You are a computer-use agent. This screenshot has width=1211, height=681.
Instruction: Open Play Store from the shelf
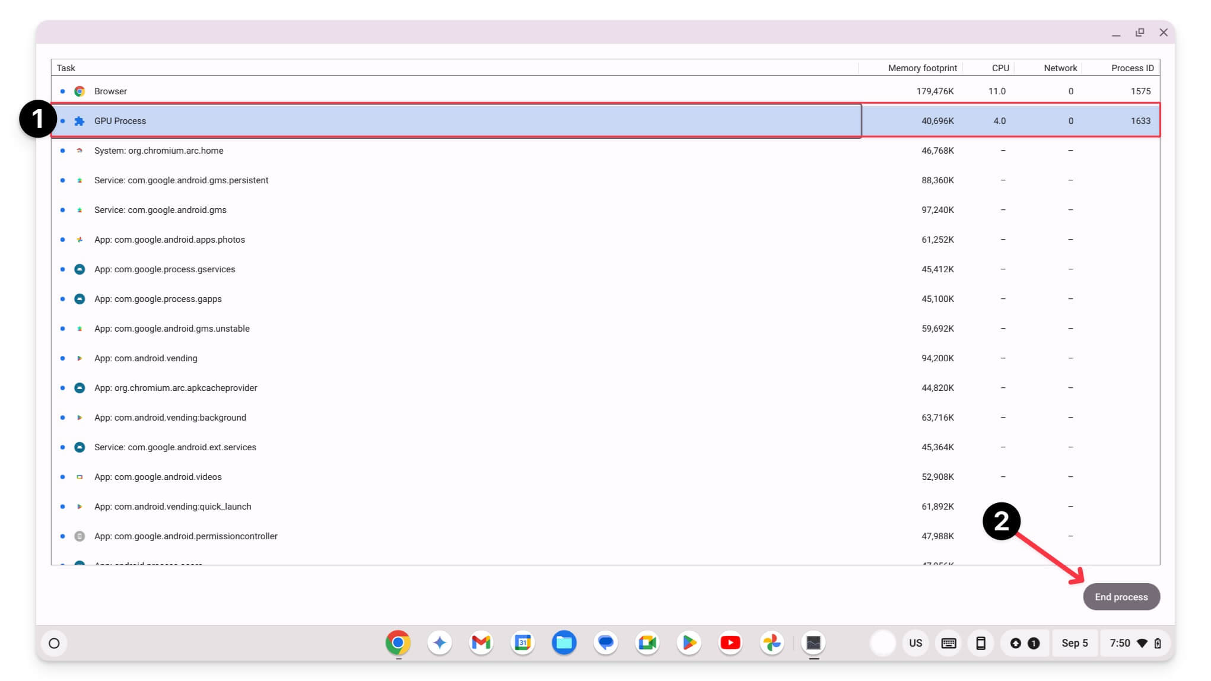point(689,643)
